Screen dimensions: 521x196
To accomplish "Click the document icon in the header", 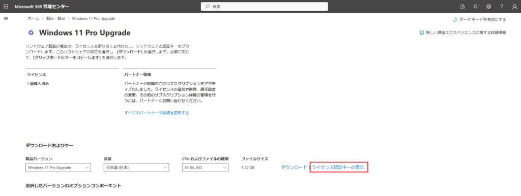I will point(462,7).
